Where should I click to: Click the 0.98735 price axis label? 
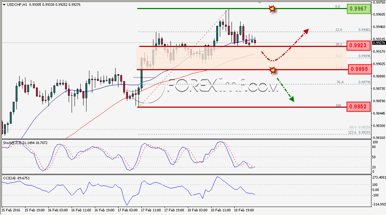(379, 89)
